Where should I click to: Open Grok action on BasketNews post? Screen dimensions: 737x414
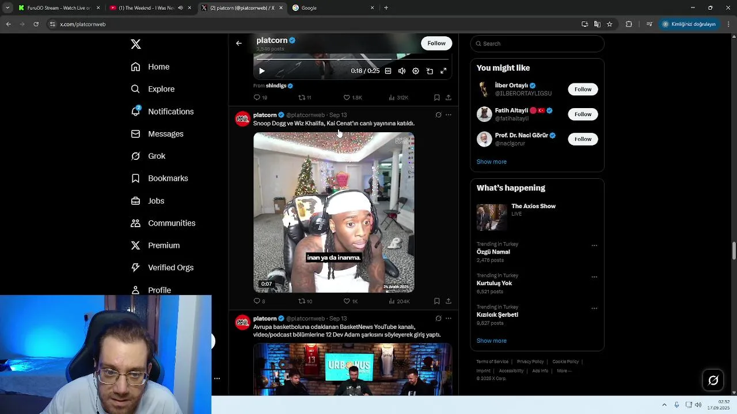click(438, 319)
